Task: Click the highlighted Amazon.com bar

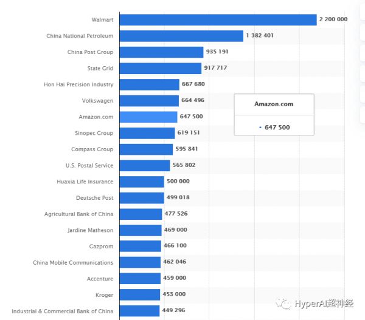Action: (148, 117)
